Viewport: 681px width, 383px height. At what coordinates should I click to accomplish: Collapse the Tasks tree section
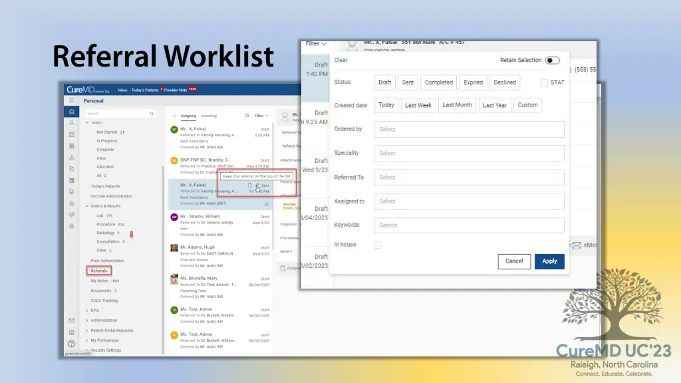[x=87, y=123]
